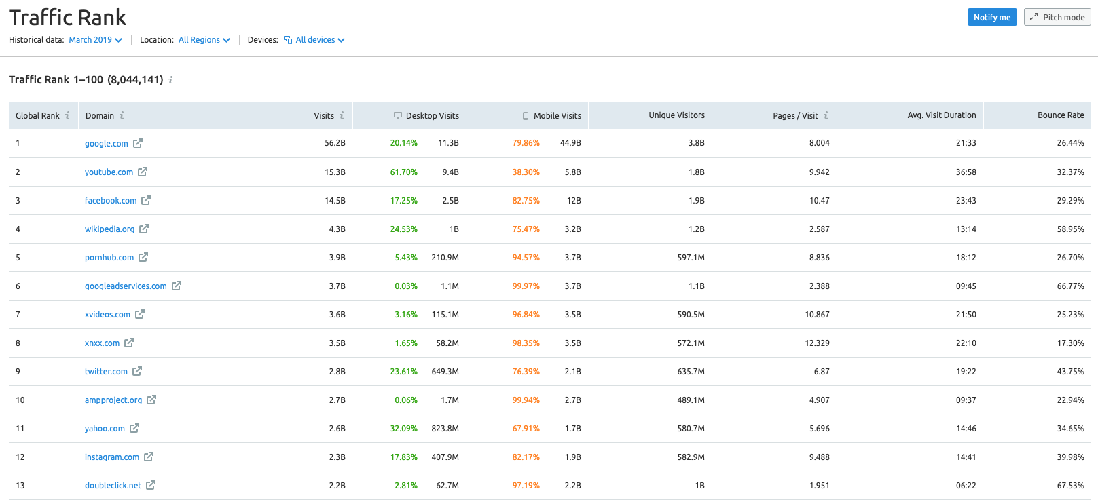Image resolution: width=1098 pixels, height=502 pixels.
Task: Open the wikipedia.org domain link
Action: click(x=109, y=229)
